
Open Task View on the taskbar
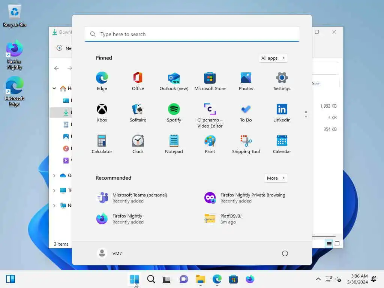click(167, 279)
